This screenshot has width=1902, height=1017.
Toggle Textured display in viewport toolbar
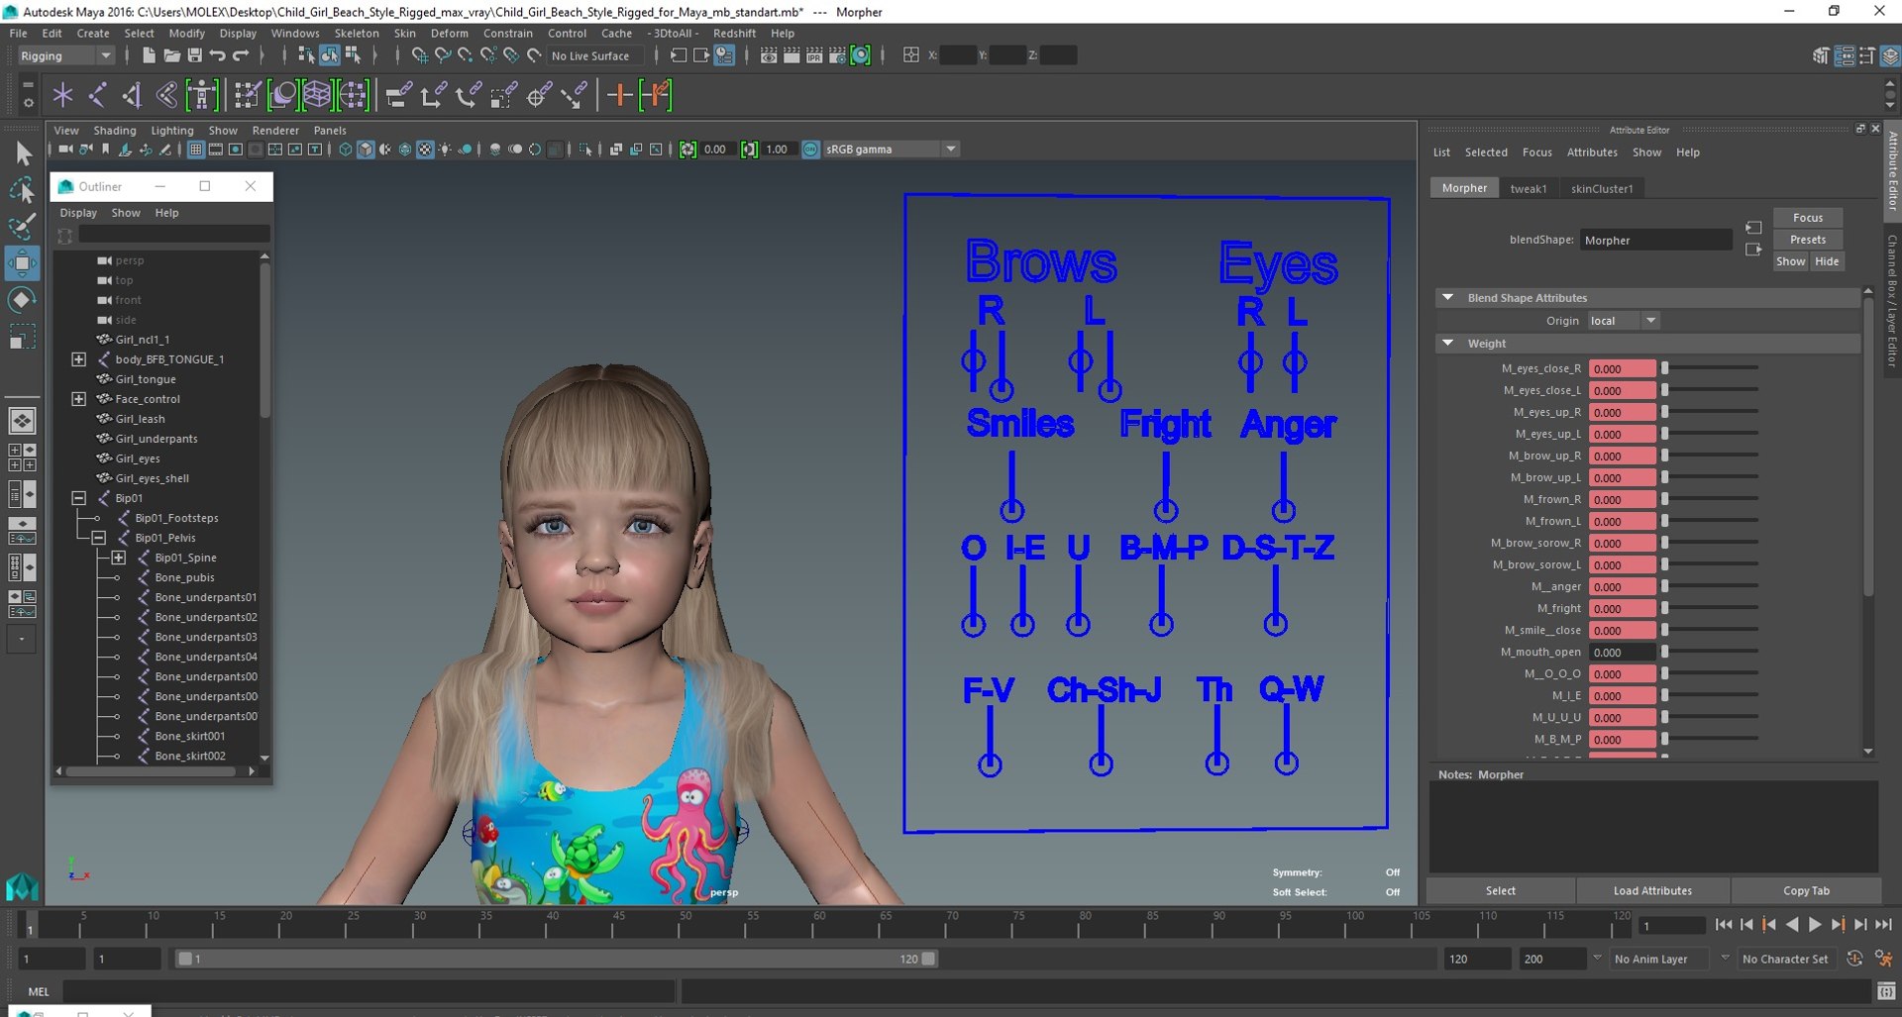point(425,150)
